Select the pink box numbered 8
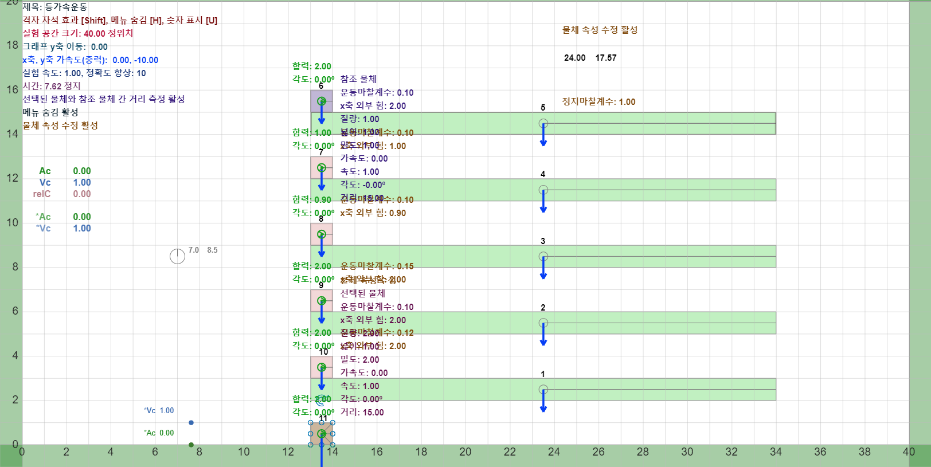931x467 pixels. (x=322, y=234)
